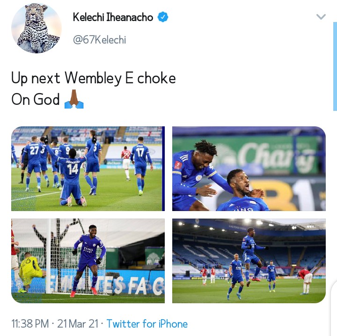Open the @67Kelechi handle
The width and height of the screenshot is (337, 336).
click(99, 39)
